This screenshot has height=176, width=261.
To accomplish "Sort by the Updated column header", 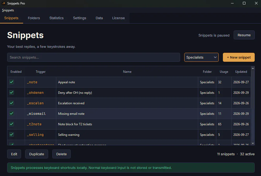I will point(241,71).
